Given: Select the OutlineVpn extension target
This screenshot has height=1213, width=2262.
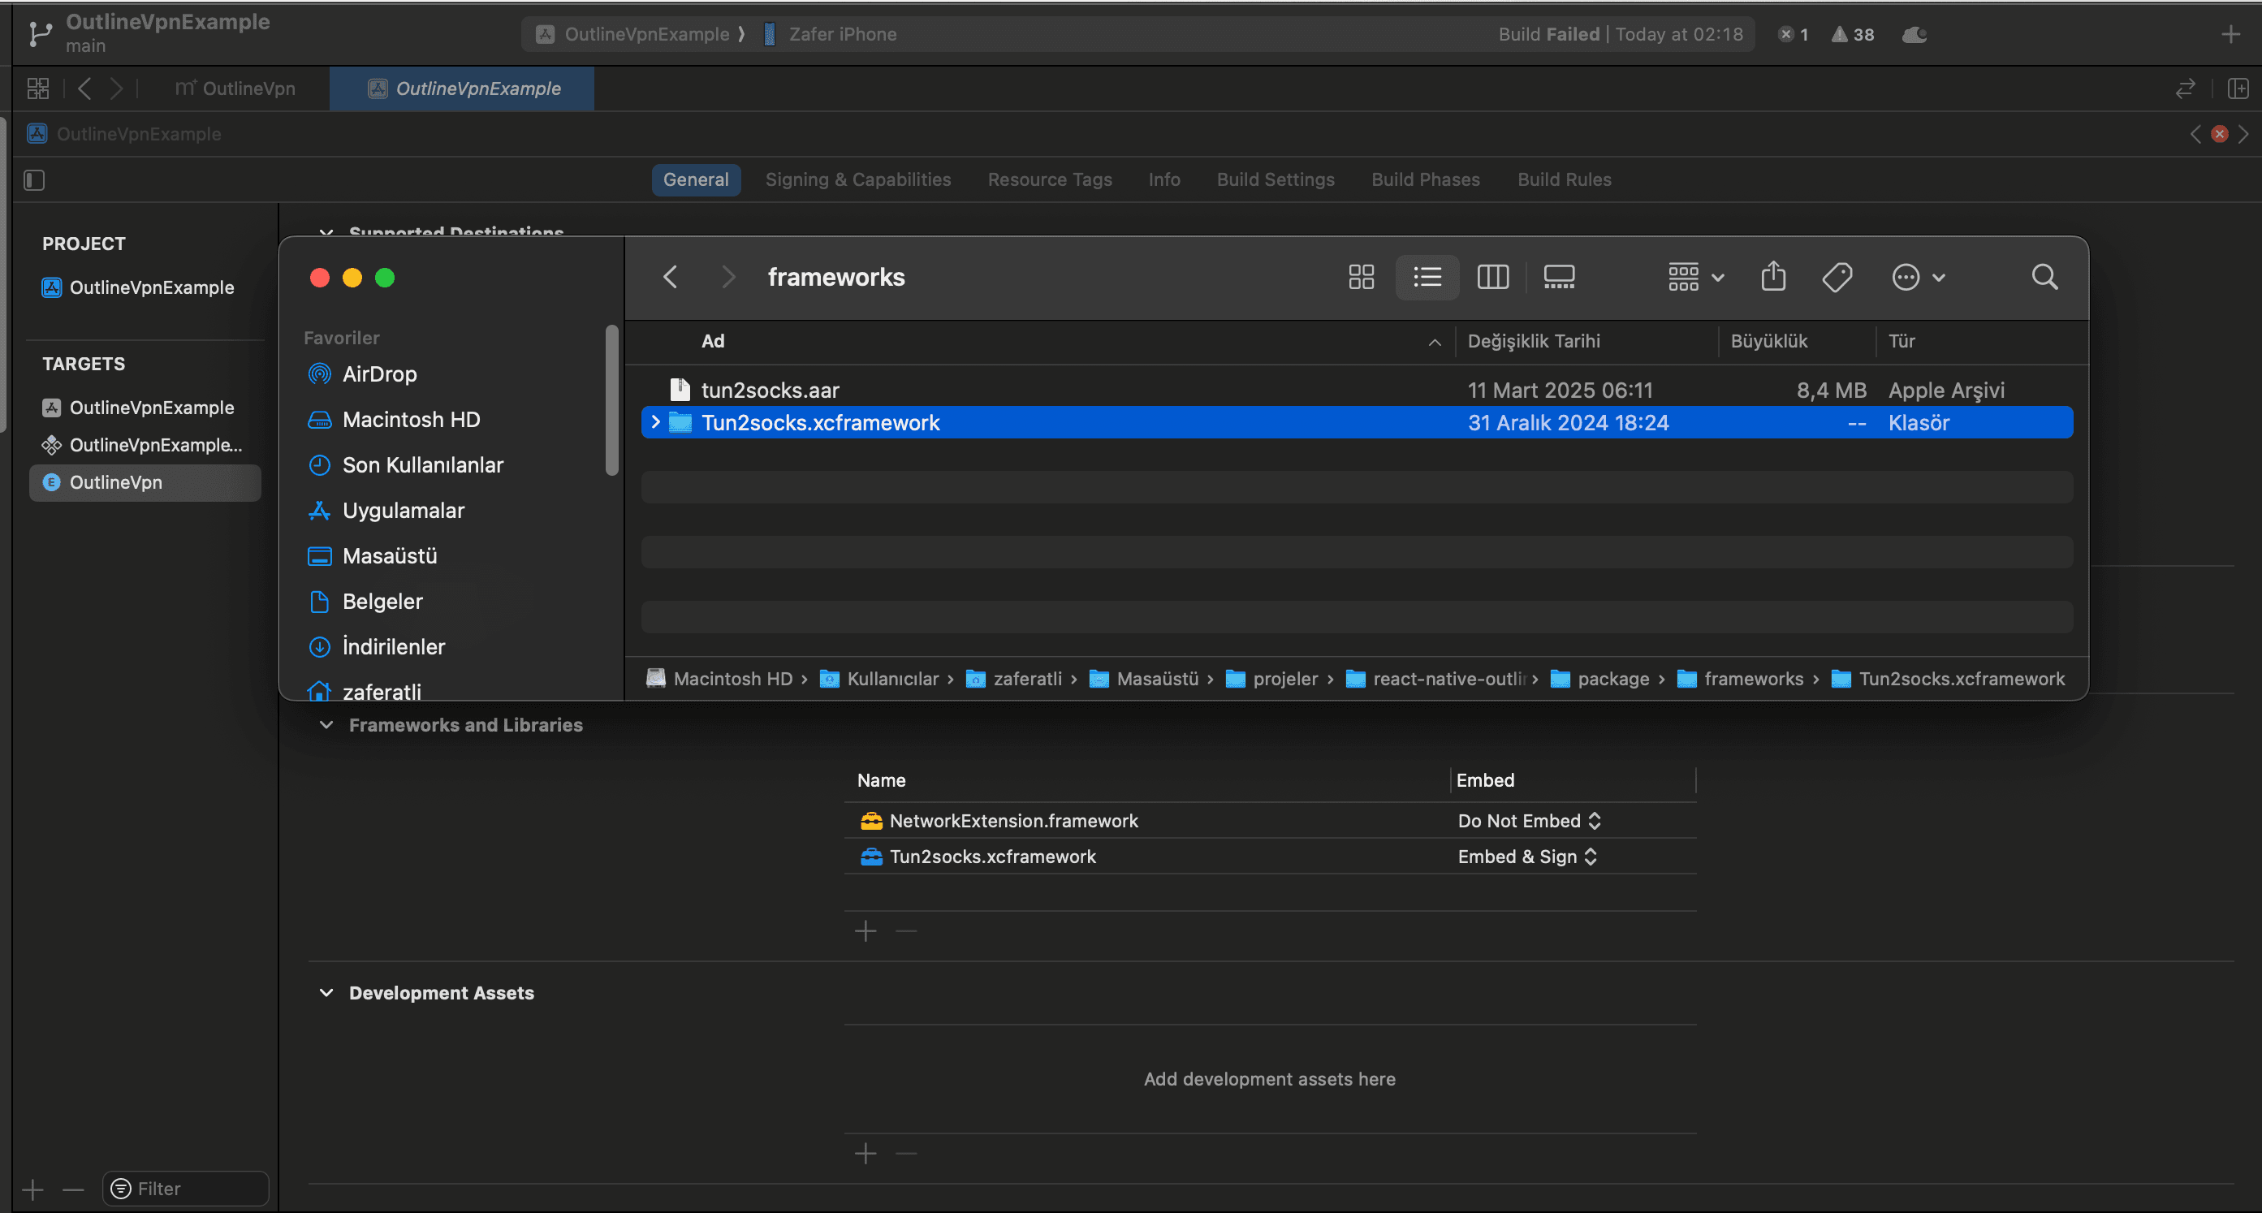Looking at the screenshot, I should [x=145, y=482].
